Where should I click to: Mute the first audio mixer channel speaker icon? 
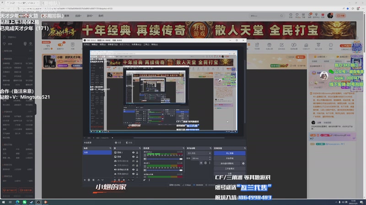(145, 159)
